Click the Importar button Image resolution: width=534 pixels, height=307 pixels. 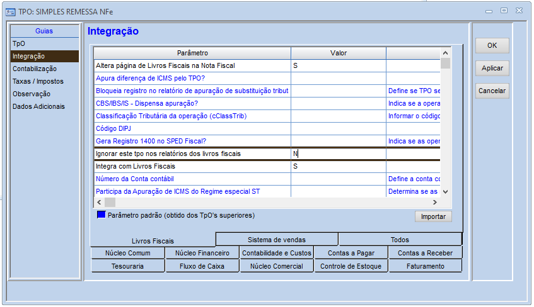tap(433, 216)
